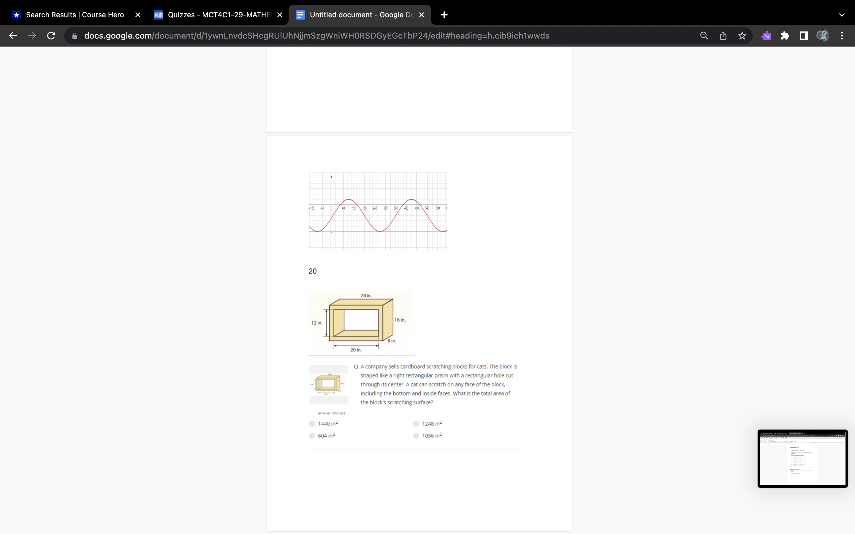Screen dimensions: 855x534
Task: Open the browser side panel icon
Action: pyautogui.click(x=803, y=35)
